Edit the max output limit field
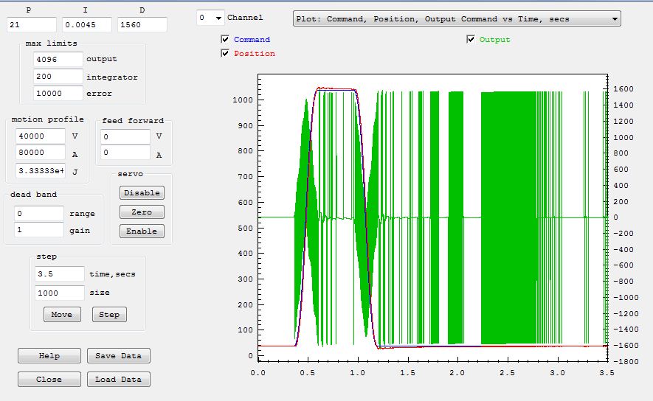Viewport: 653px width, 401px height. [58, 59]
